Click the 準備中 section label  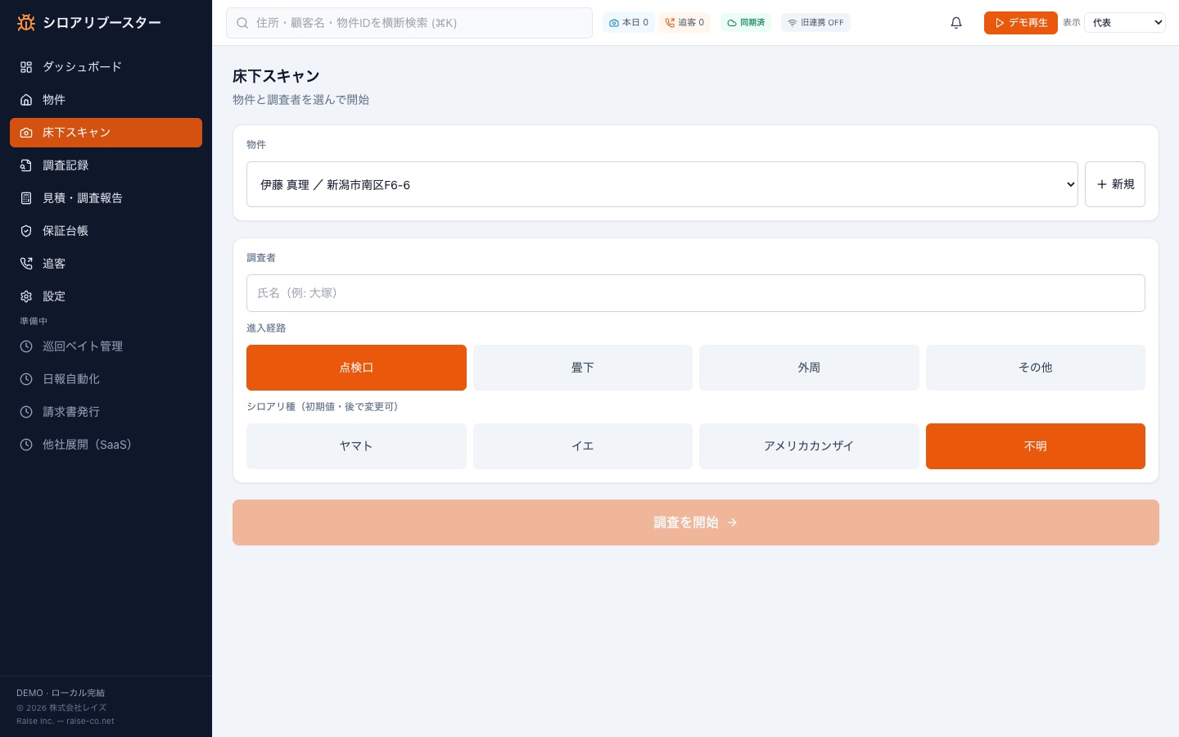(x=34, y=321)
